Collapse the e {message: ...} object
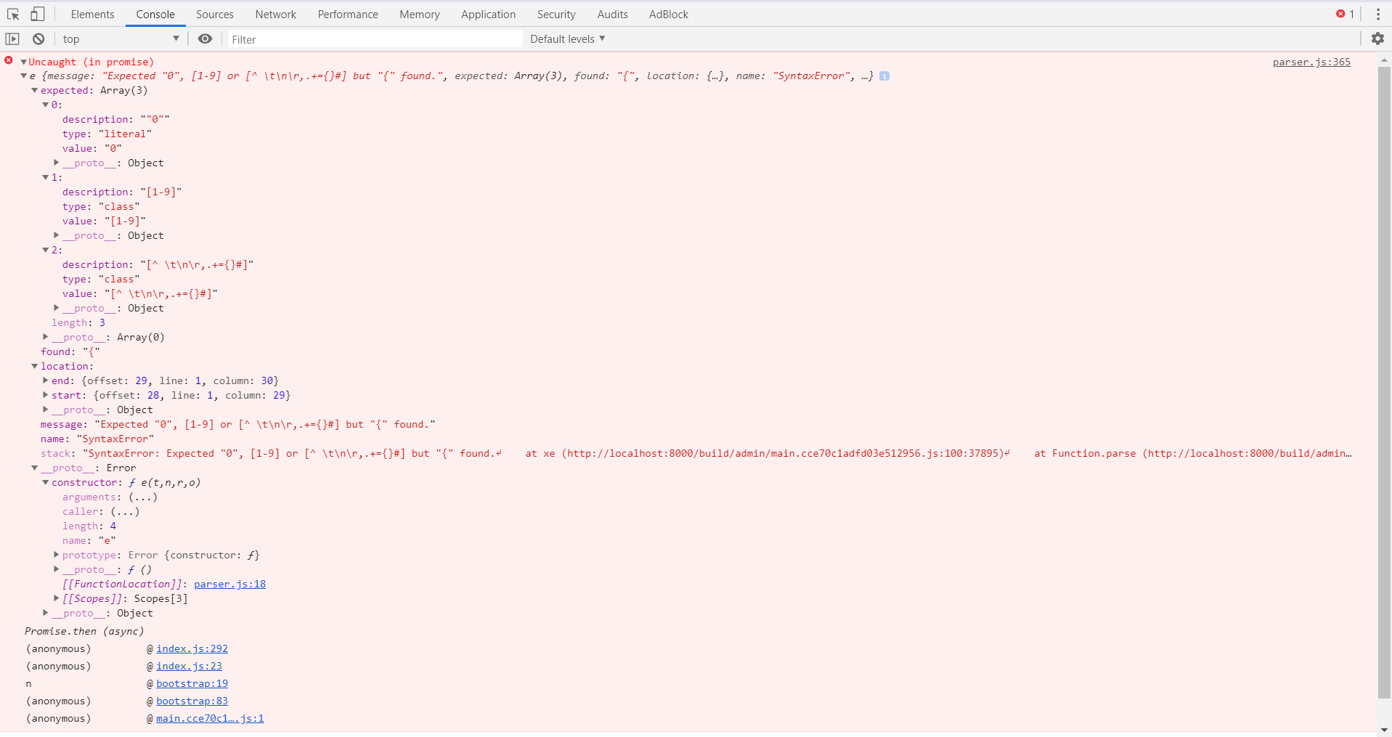 23,76
